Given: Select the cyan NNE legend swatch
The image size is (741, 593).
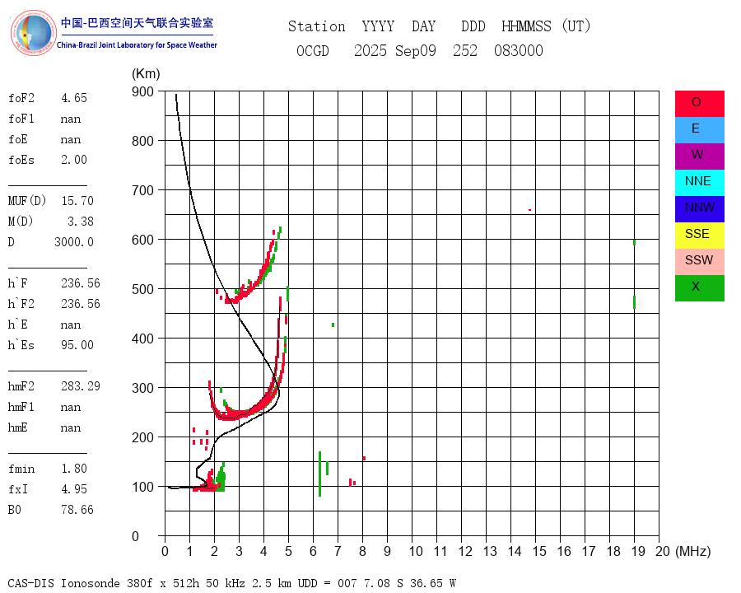Looking at the screenshot, I should [x=699, y=183].
